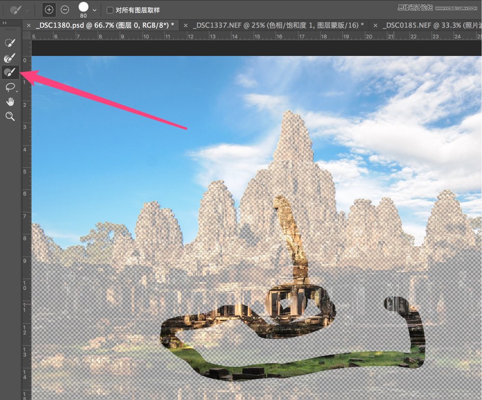Viewport: 482px width, 400px height.
Task: Select the Hand tool
Action: click(x=10, y=101)
